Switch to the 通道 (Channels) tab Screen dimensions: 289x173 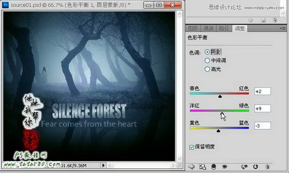click(x=208, y=29)
